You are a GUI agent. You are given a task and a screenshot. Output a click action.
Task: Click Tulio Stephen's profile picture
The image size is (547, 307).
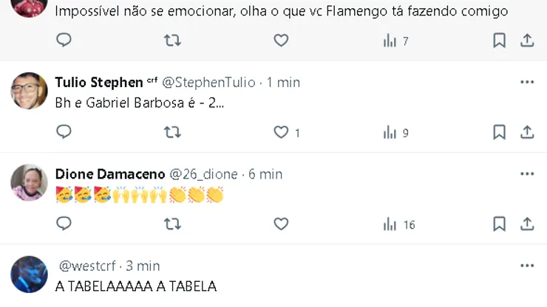tap(30, 91)
